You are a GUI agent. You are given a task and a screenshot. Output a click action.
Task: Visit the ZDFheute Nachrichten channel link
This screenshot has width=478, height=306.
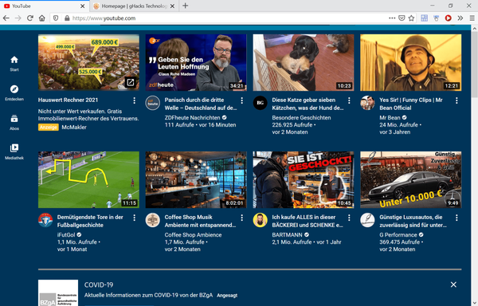click(x=192, y=118)
